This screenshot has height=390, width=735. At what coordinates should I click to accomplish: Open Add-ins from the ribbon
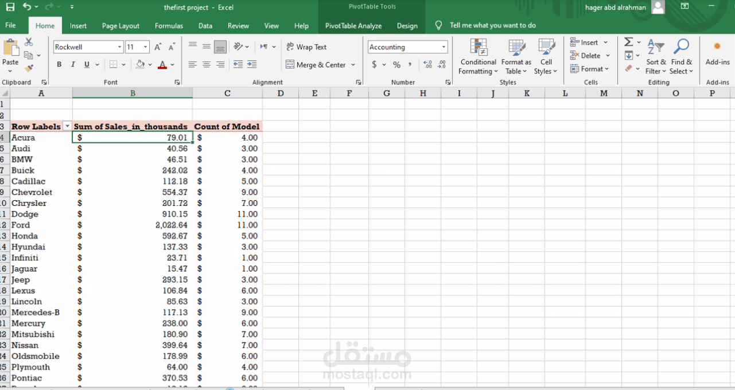[x=717, y=53]
